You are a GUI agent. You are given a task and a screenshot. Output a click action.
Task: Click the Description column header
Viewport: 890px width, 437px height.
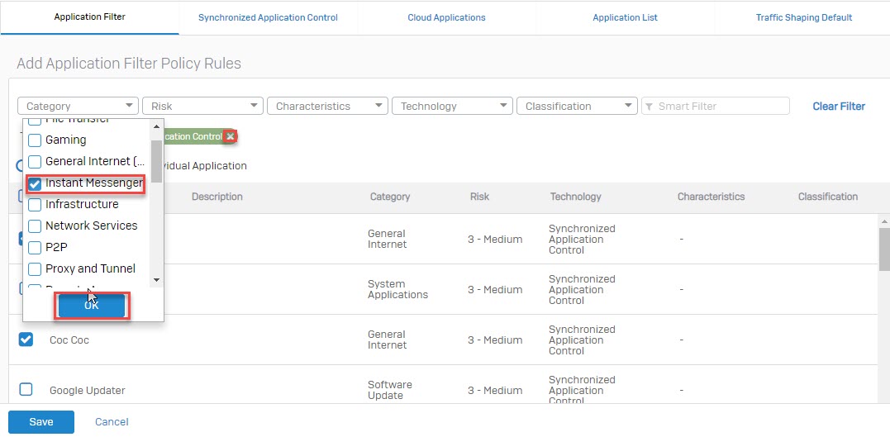click(217, 197)
